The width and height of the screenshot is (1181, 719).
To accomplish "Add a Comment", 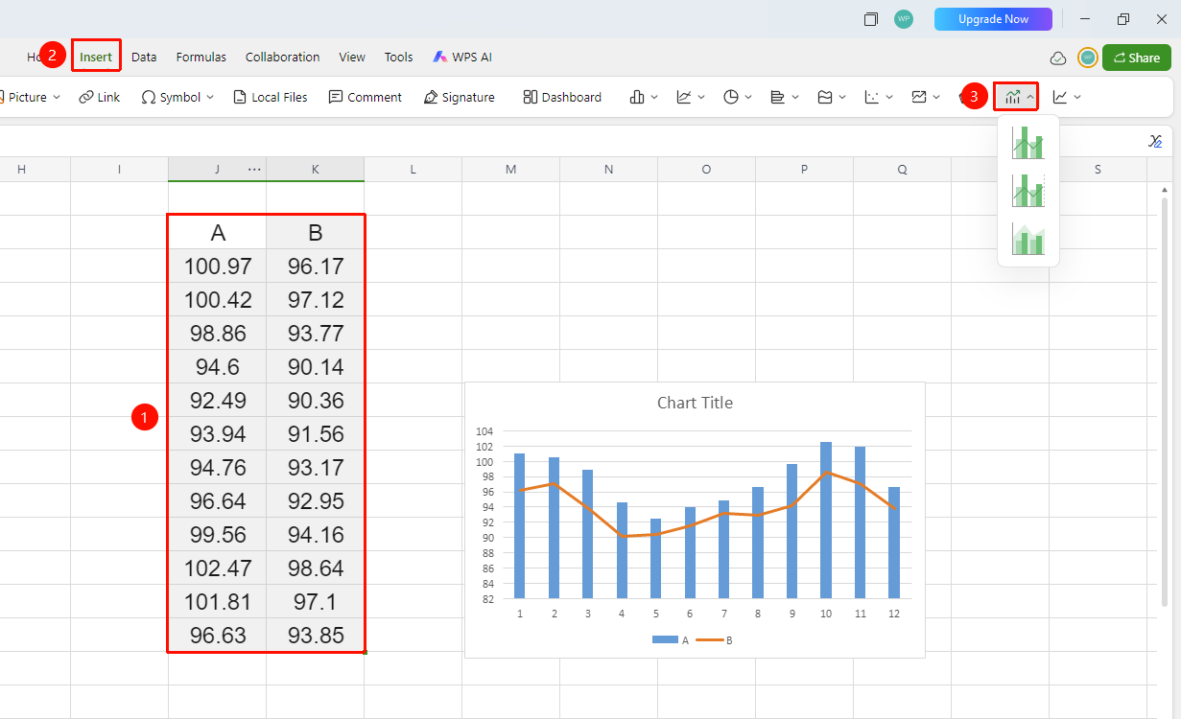I will (x=366, y=97).
